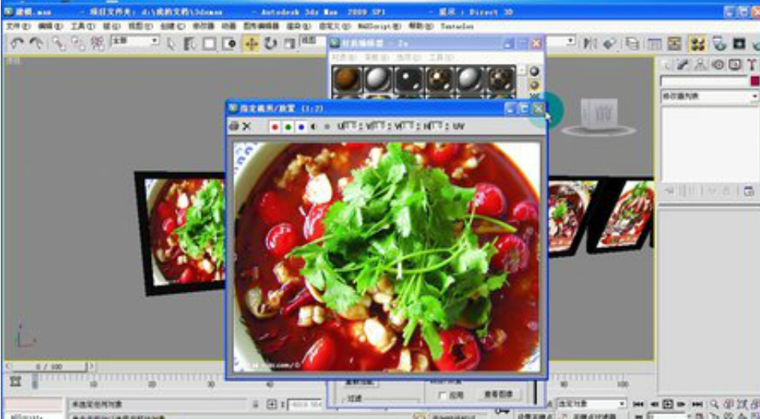Click the View Image button

pos(498,394)
